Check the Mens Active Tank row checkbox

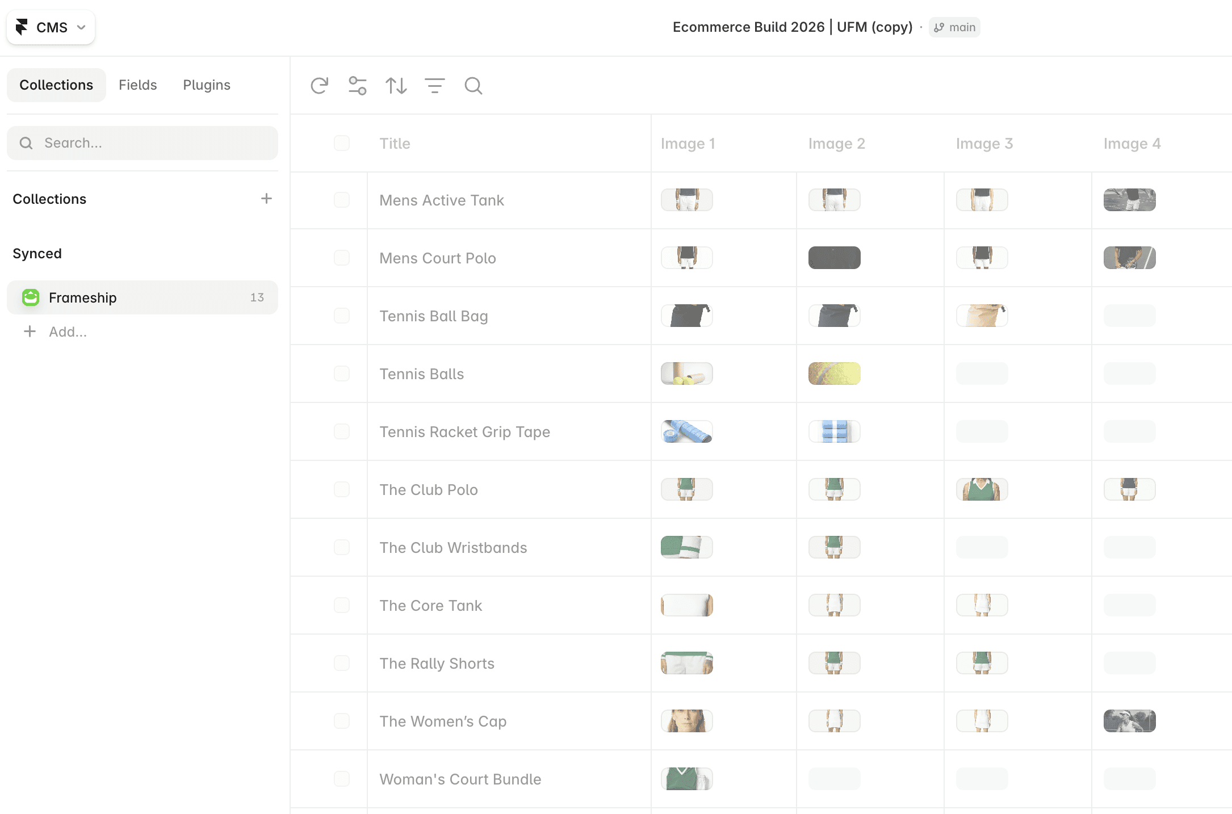coord(342,200)
